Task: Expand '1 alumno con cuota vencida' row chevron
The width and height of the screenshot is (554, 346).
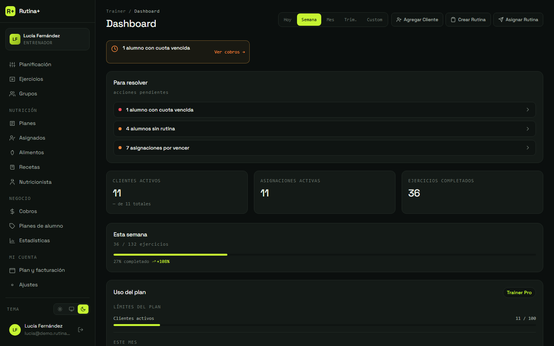Action: click(528, 110)
